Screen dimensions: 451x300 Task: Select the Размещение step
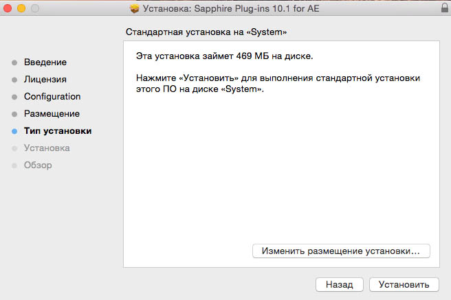52,114
